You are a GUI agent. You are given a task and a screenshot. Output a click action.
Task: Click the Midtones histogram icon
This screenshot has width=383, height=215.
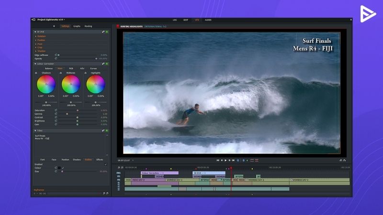(x=61, y=73)
